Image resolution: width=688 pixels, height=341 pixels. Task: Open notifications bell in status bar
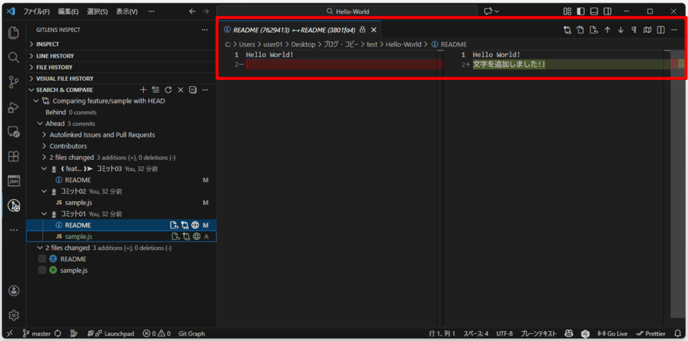pyautogui.click(x=677, y=334)
